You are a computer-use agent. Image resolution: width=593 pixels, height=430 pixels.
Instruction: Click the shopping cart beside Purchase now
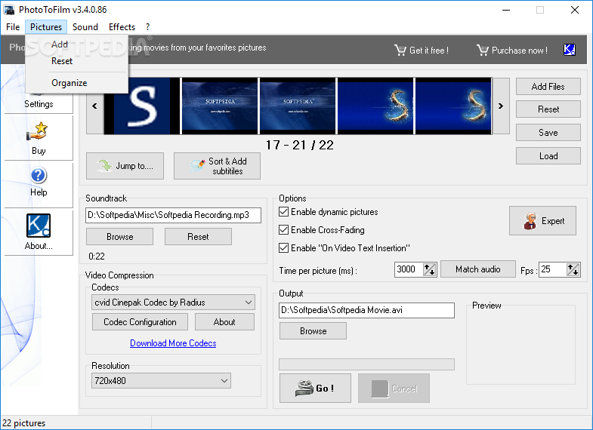pyautogui.click(x=483, y=50)
